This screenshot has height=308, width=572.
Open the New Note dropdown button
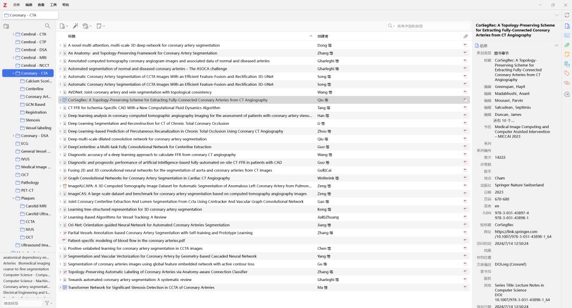coord(101,26)
